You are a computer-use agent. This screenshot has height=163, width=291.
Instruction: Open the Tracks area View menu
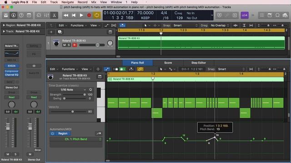coord(95,25)
